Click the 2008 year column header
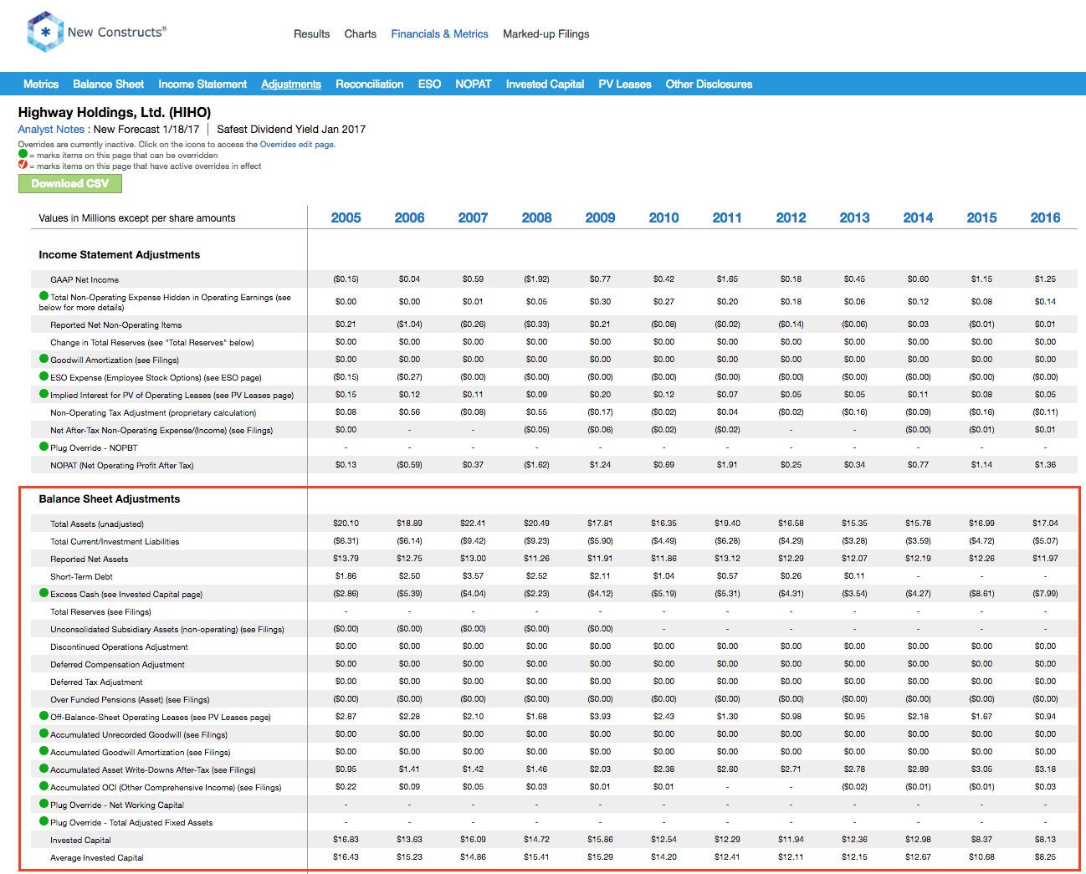The width and height of the screenshot is (1086, 874). [536, 217]
